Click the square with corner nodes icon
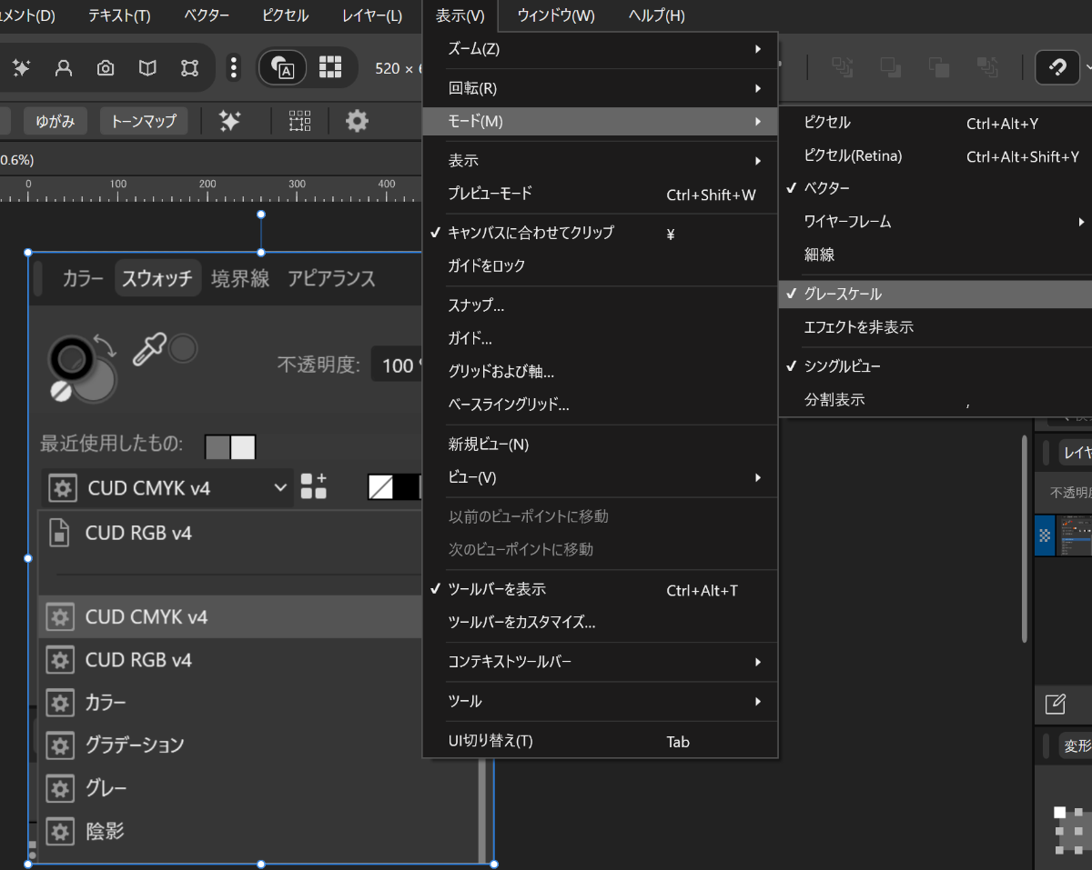 coord(189,67)
